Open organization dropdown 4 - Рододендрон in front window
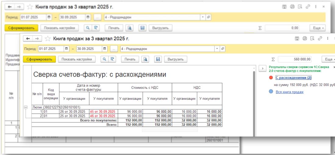 [x=217, y=49]
